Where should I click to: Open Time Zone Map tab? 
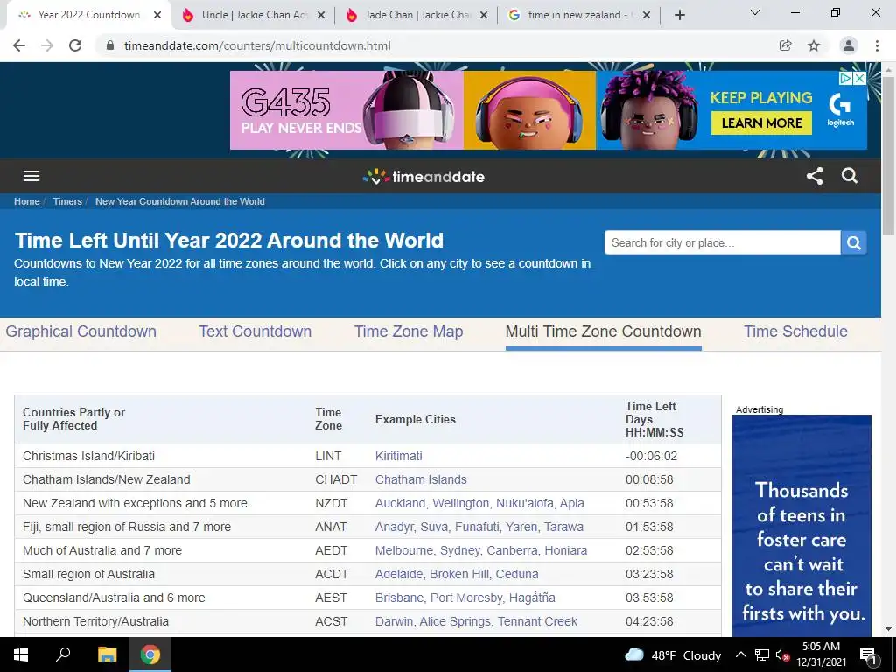(x=409, y=332)
